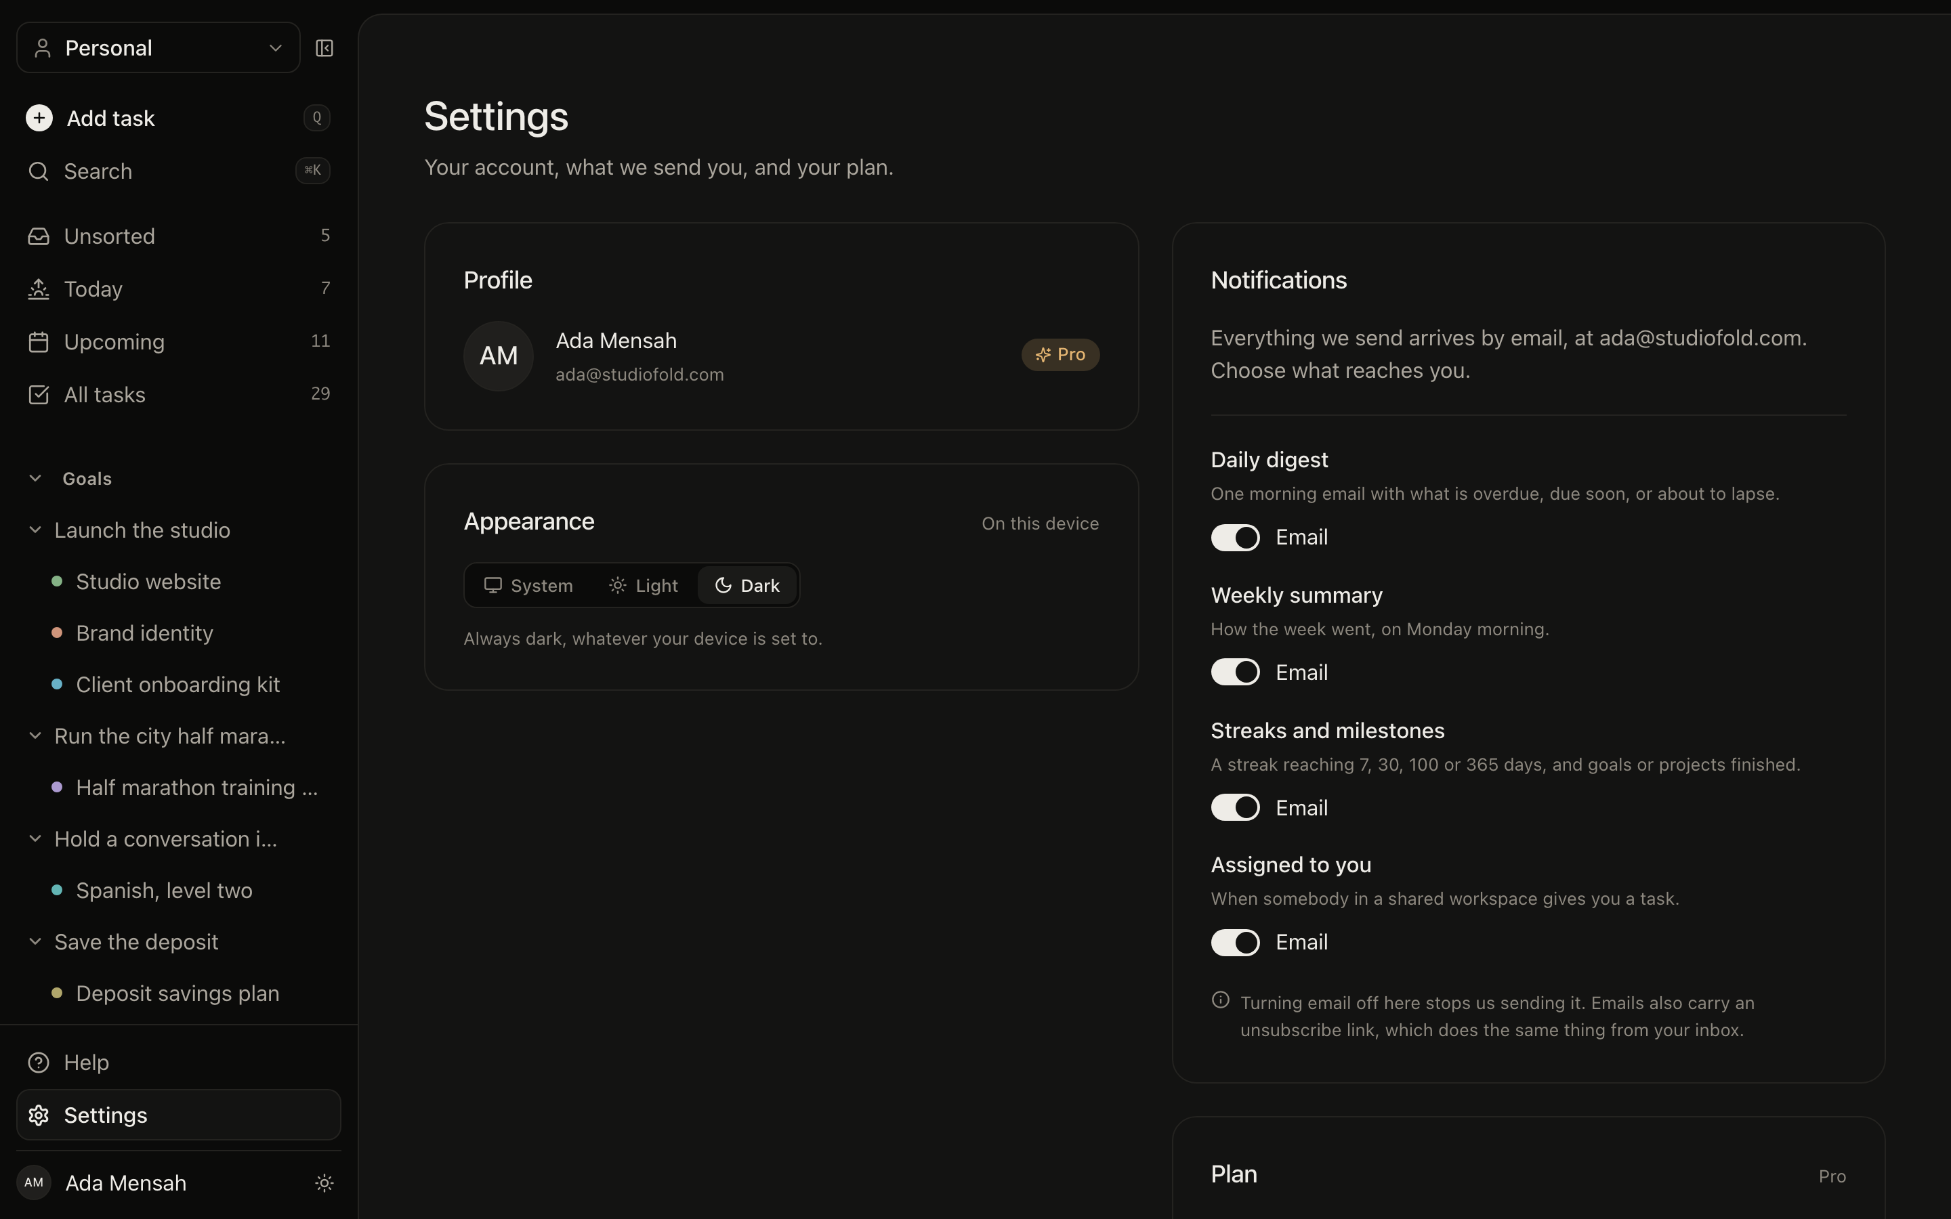Open Search via the magnifier icon
Viewport: 1951px width, 1219px height.
click(x=38, y=171)
